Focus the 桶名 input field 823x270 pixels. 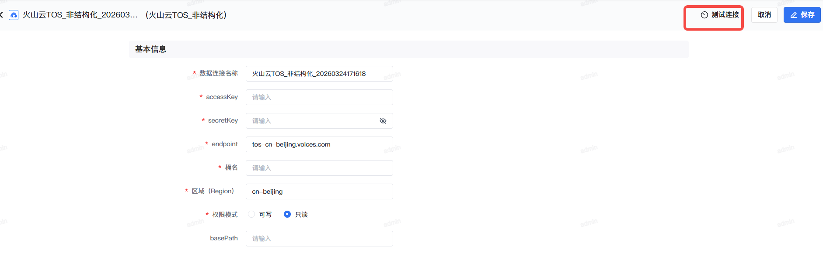coord(319,168)
